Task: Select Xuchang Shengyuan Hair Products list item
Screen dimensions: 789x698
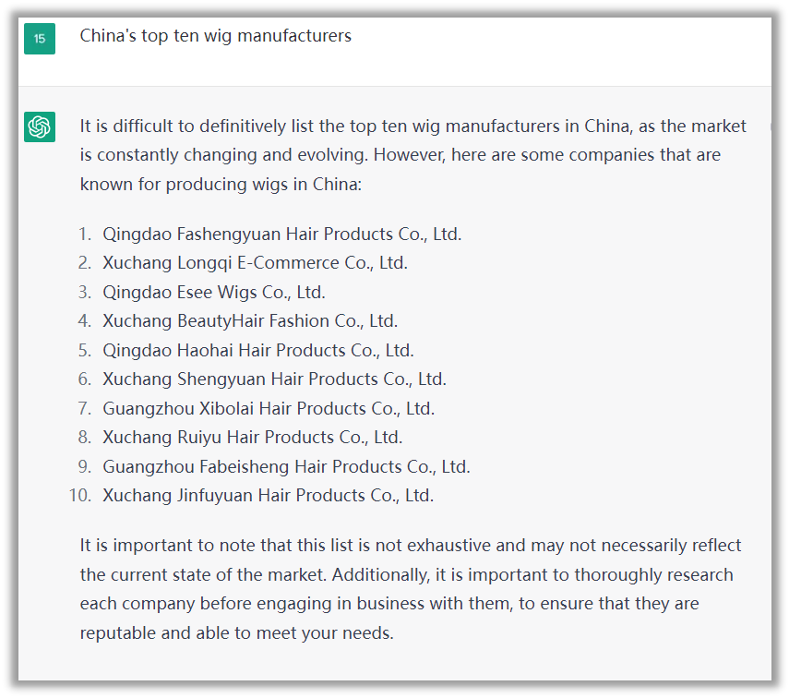Action: 274,379
